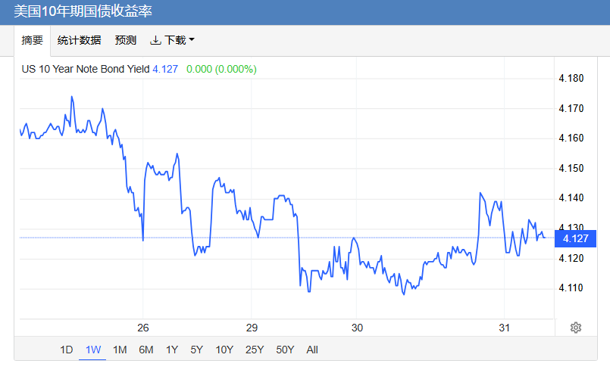
Task: Switch to the 摘要 tab
Action: pyautogui.click(x=33, y=40)
